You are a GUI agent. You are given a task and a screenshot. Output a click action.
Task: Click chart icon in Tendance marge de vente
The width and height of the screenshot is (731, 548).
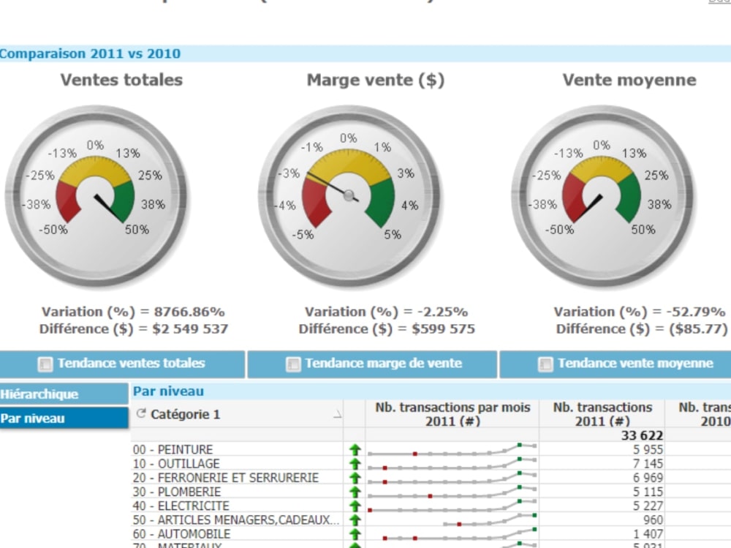293,364
